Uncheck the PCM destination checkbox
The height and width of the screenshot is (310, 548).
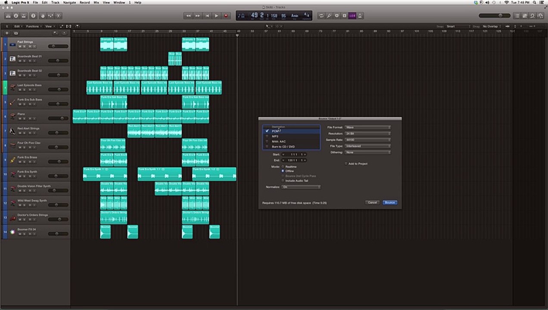click(267, 131)
